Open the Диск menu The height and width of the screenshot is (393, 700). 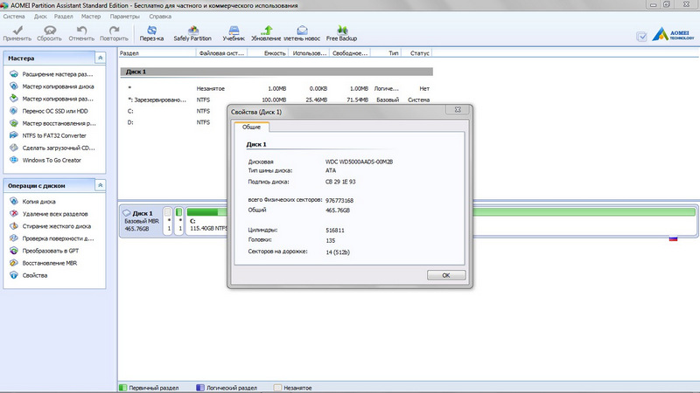40,17
